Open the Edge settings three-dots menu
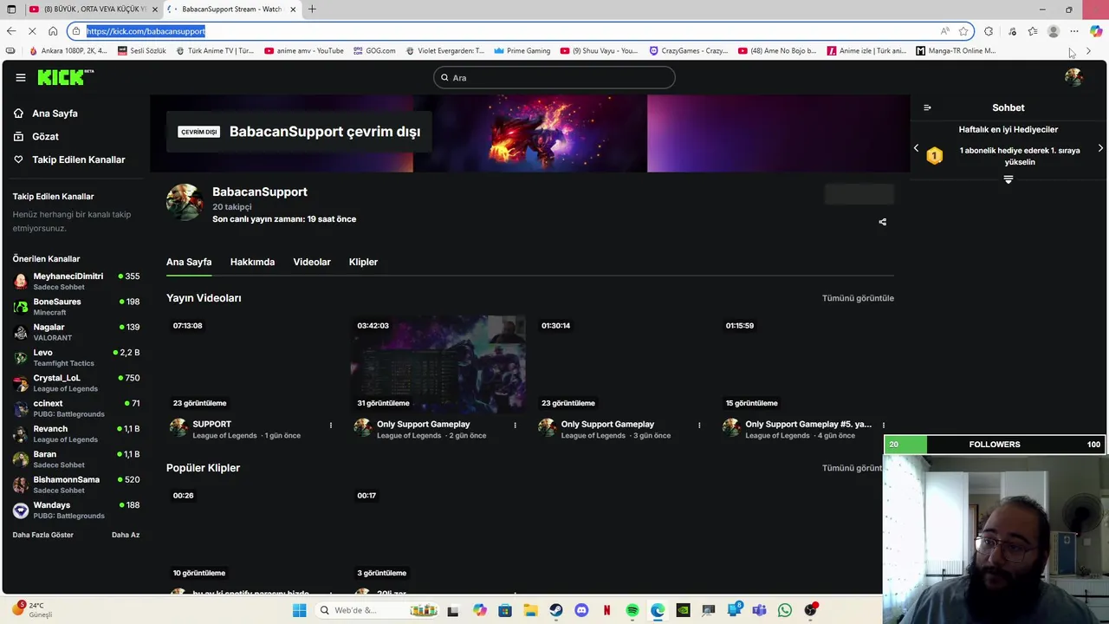The width and height of the screenshot is (1109, 624). coord(1074,31)
